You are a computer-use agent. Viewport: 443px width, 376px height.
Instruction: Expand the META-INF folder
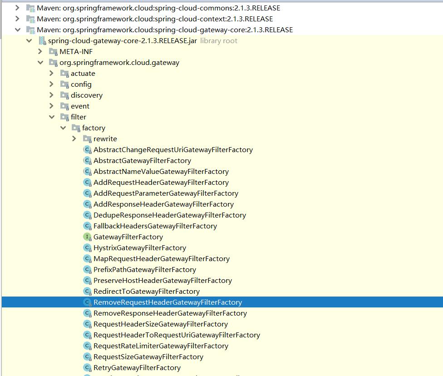[40, 51]
